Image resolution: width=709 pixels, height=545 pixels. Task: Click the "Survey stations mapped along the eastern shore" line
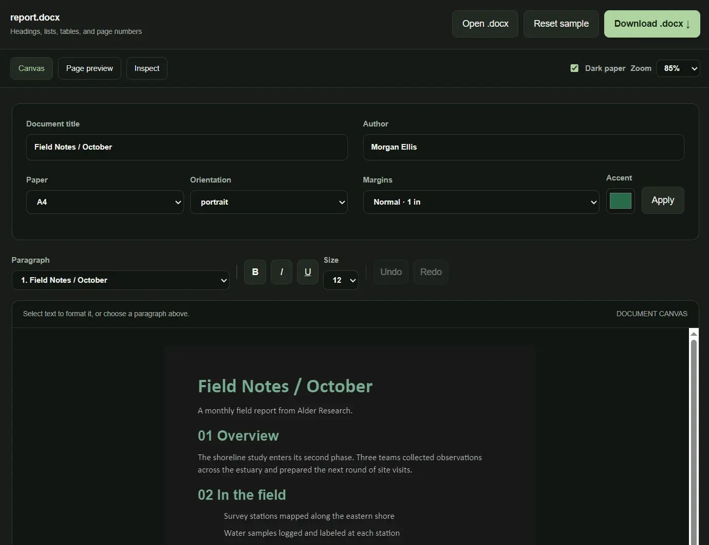(x=309, y=516)
